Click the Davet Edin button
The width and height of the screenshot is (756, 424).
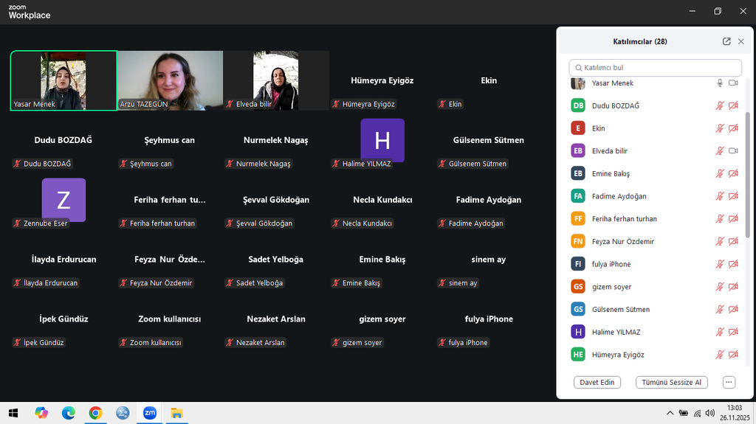[x=597, y=382]
